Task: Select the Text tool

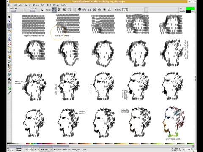Action: [x=9, y=79]
